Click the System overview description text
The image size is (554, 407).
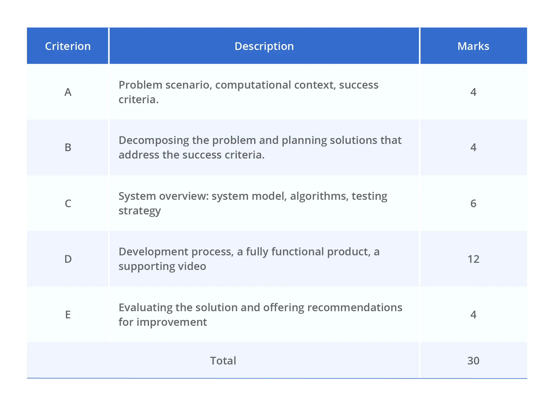pyautogui.click(x=253, y=203)
